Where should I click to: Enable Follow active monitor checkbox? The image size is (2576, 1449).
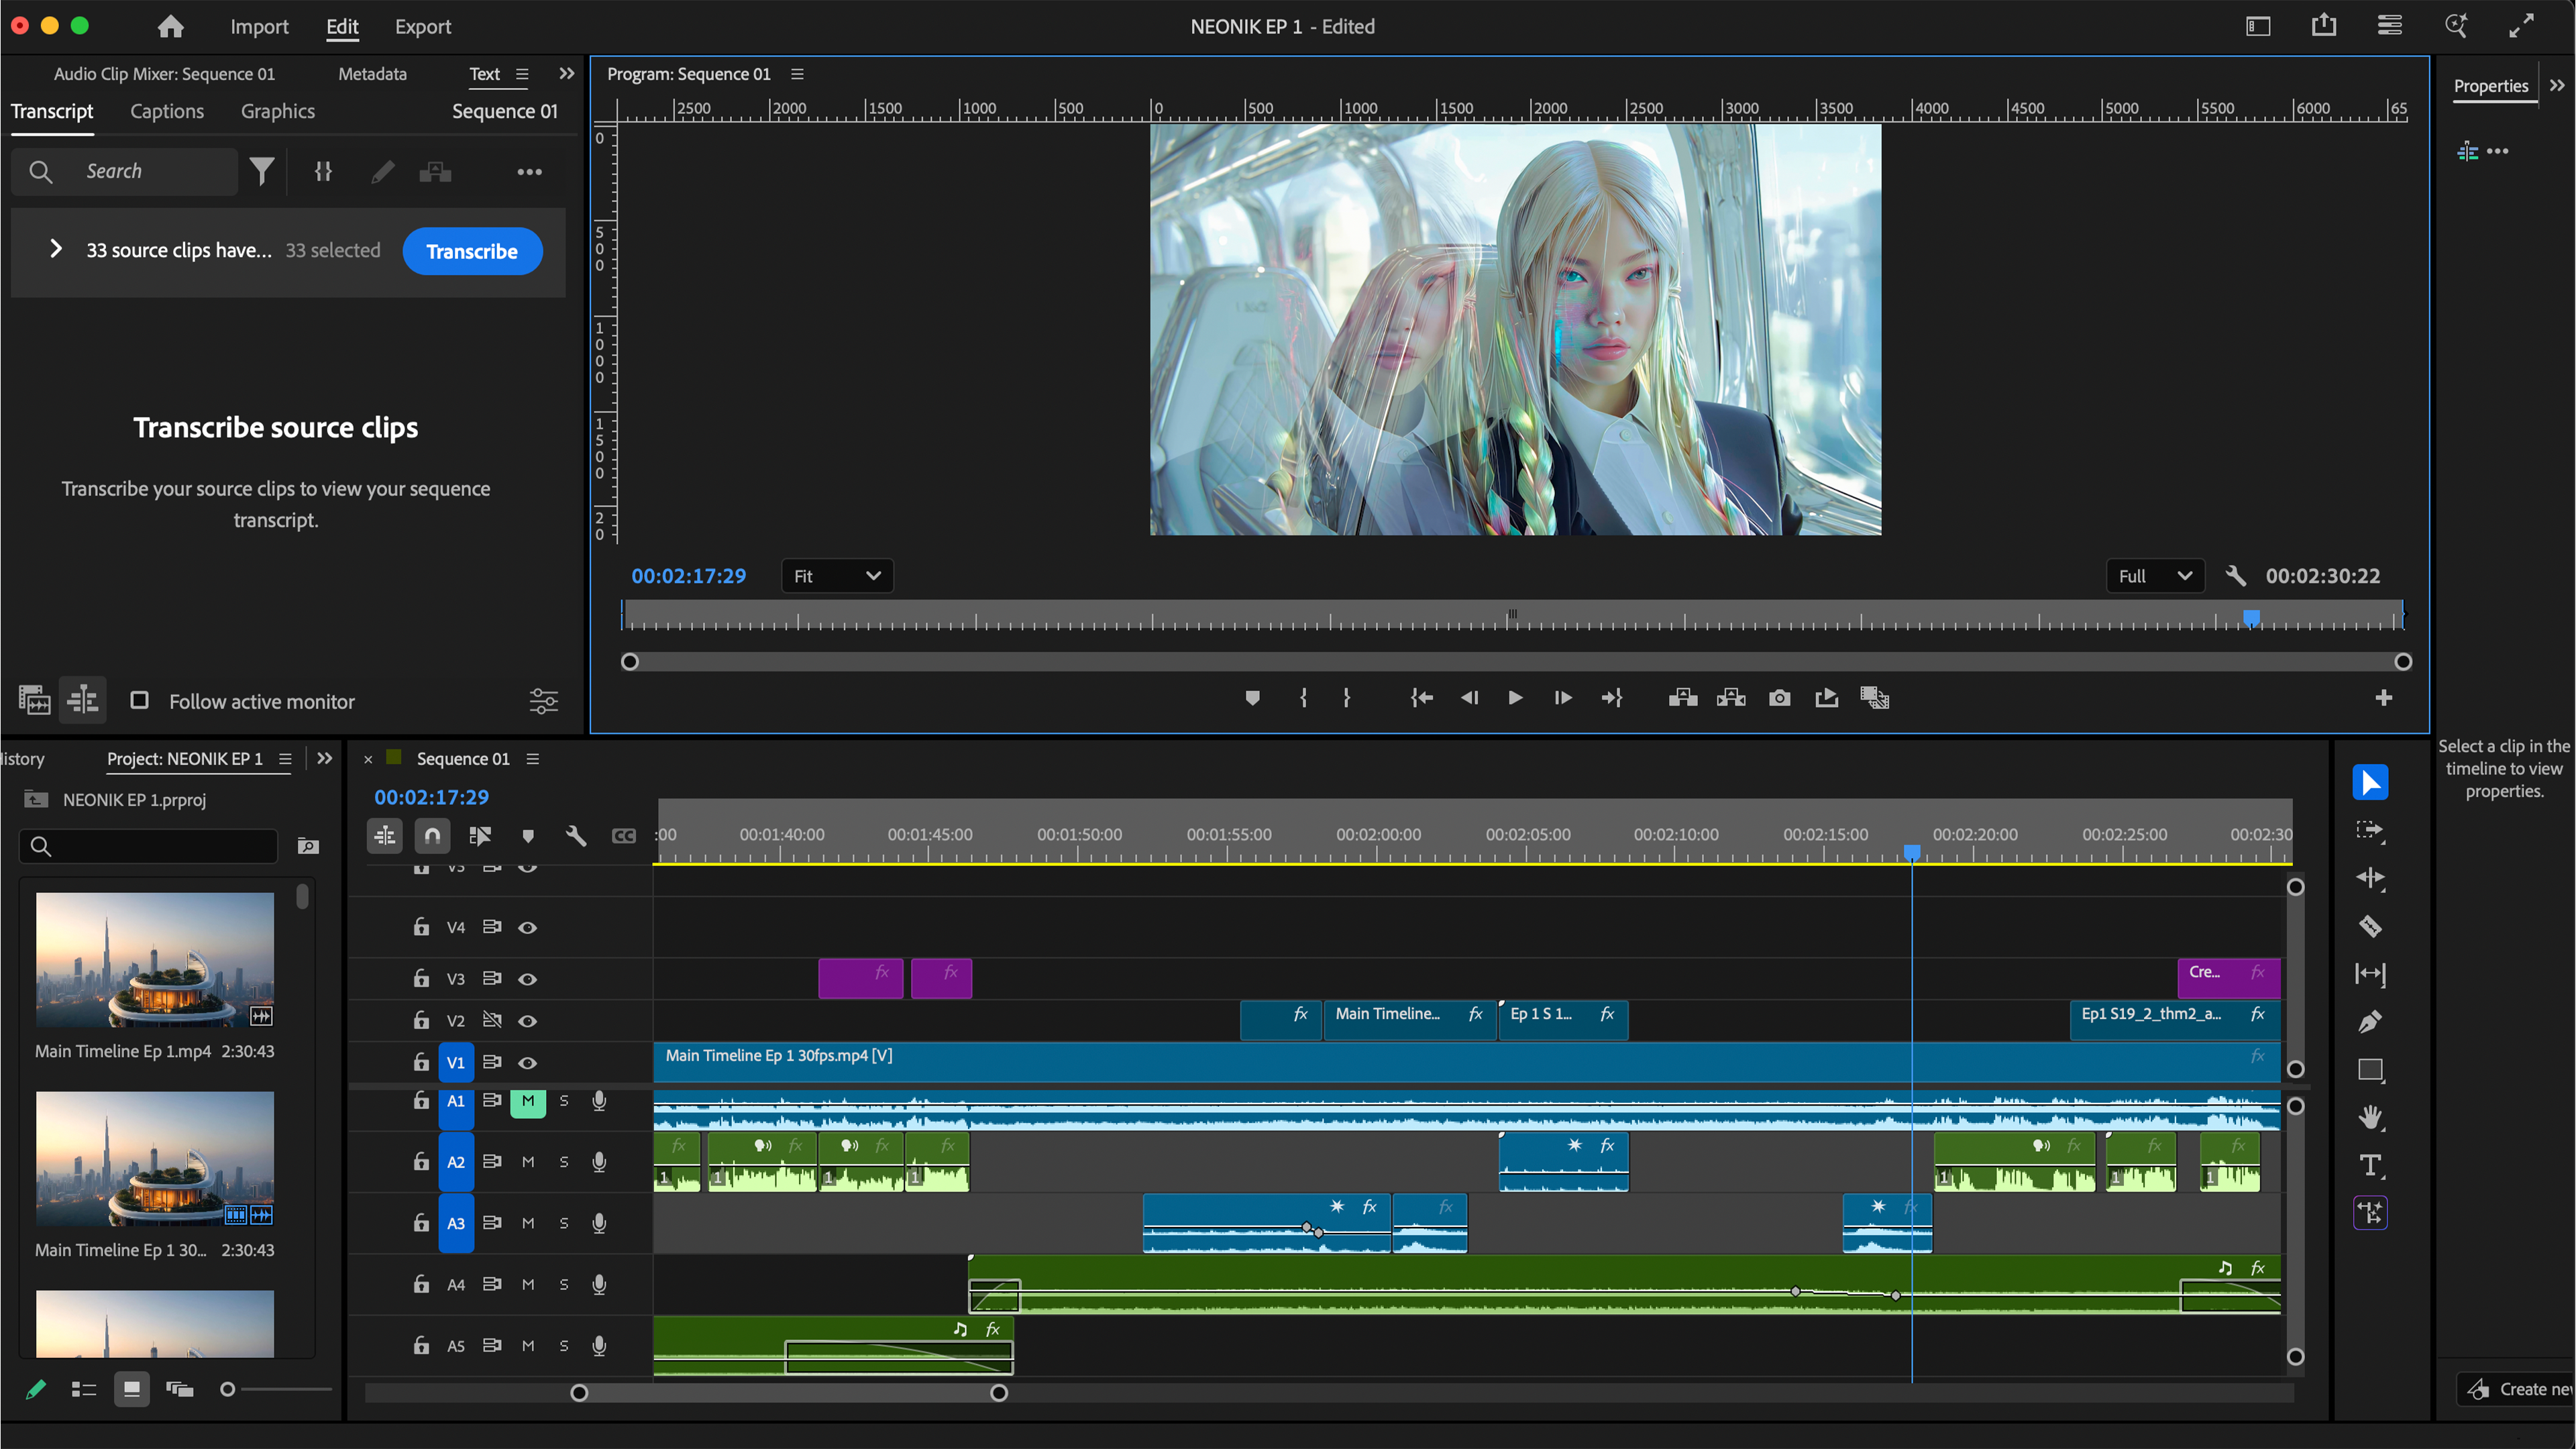coord(140,701)
